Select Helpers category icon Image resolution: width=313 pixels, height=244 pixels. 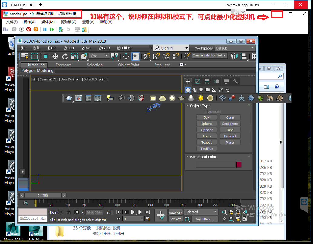coord(214,90)
